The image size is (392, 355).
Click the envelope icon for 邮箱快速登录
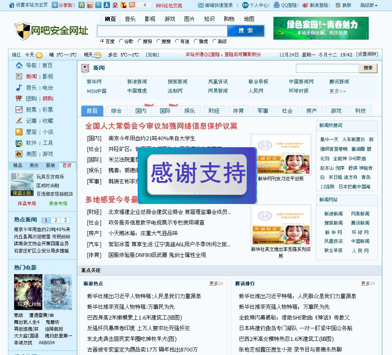[x=201, y=5]
